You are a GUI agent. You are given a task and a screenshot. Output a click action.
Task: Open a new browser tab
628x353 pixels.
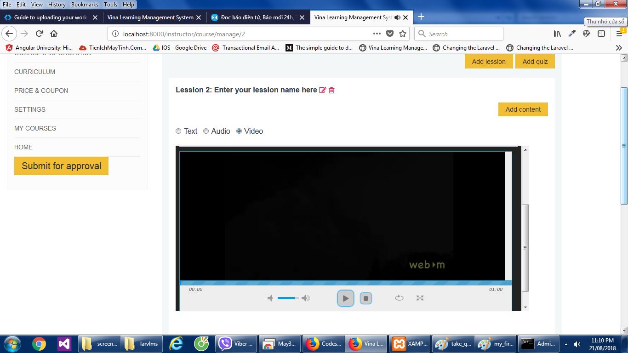pyautogui.click(x=421, y=17)
